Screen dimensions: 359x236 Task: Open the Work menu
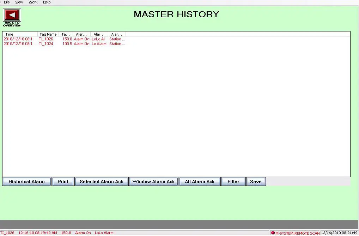[x=33, y=2]
